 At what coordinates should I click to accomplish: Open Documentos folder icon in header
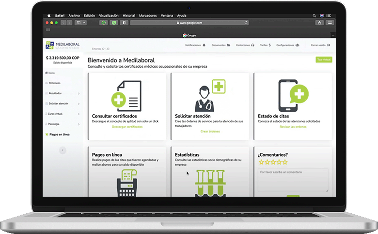point(228,45)
